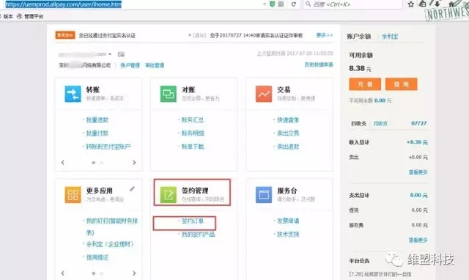Switch to the 日收支 tab
The image size is (469, 280).
point(358,123)
